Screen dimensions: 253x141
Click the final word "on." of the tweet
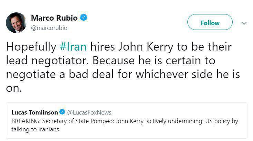click(x=13, y=88)
